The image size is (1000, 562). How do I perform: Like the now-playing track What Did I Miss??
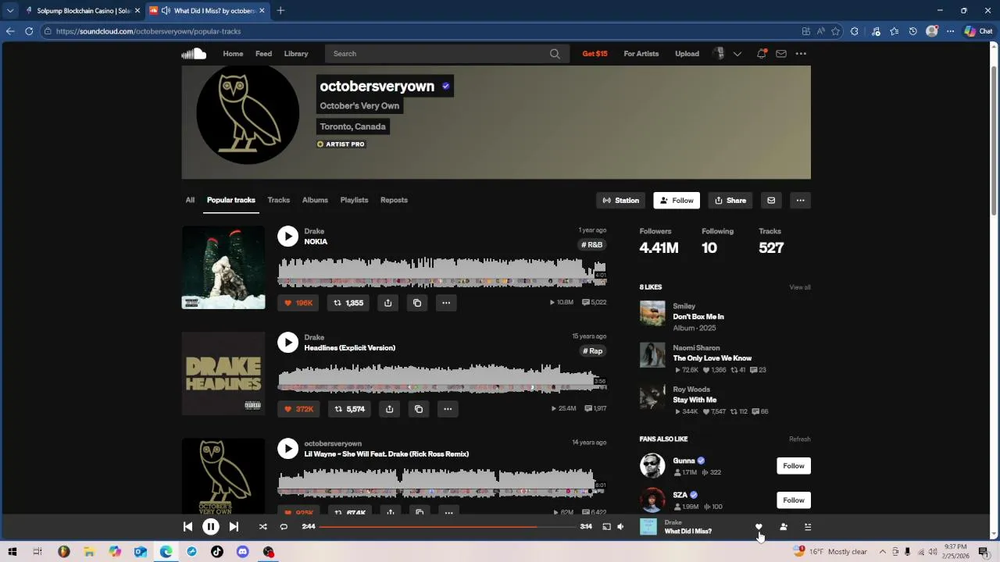pyautogui.click(x=759, y=527)
